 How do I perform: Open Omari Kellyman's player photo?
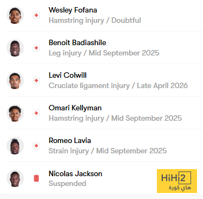(15, 113)
